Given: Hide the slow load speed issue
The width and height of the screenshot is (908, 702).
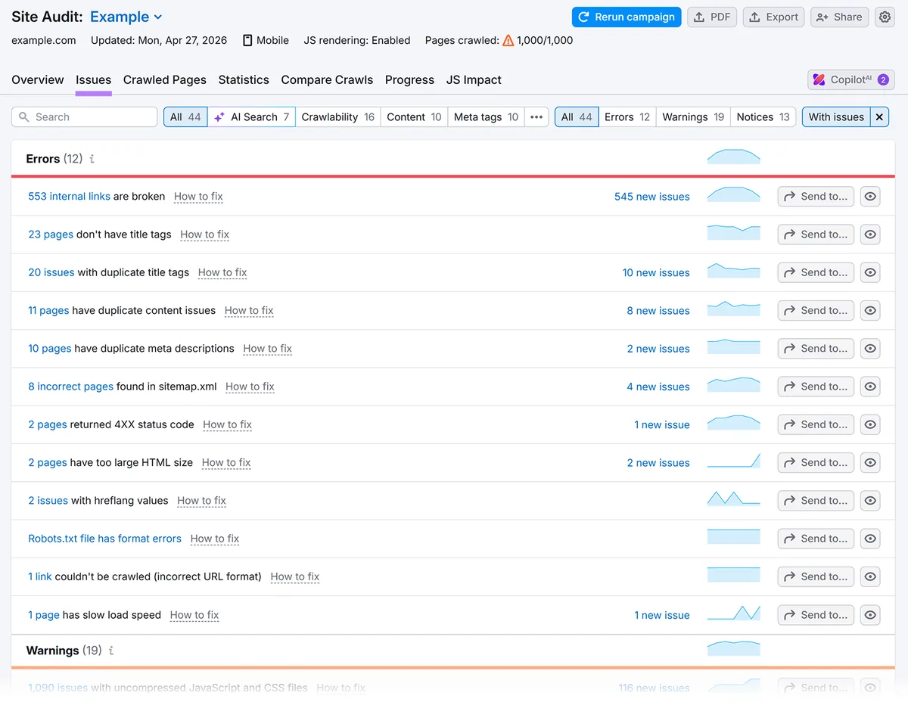Looking at the screenshot, I should click(870, 615).
